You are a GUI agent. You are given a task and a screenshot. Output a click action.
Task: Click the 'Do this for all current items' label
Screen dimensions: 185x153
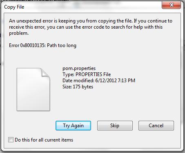pyautogui.click(x=44, y=140)
